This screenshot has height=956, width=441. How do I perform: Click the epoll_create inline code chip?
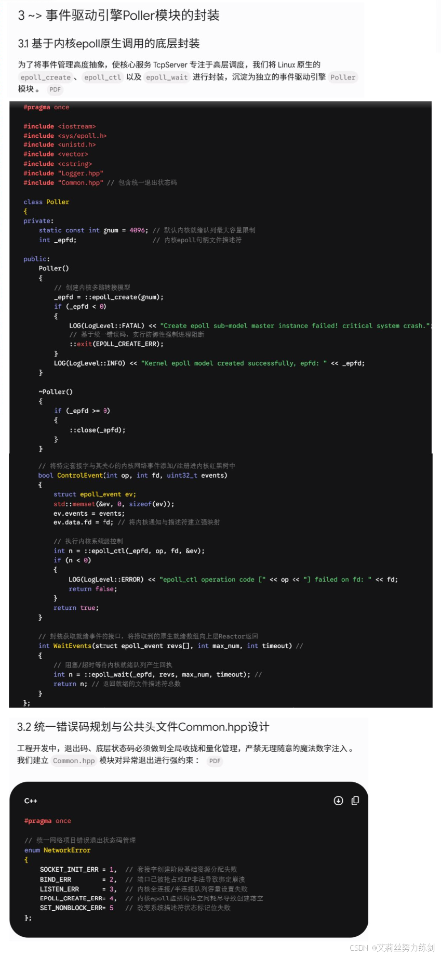46,77
